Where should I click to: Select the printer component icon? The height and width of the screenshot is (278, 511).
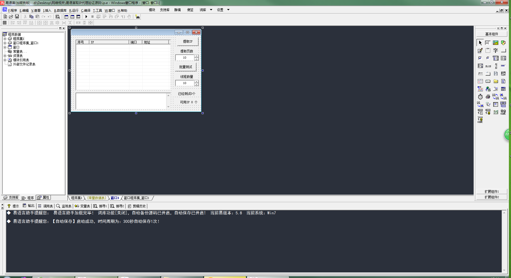point(488,97)
